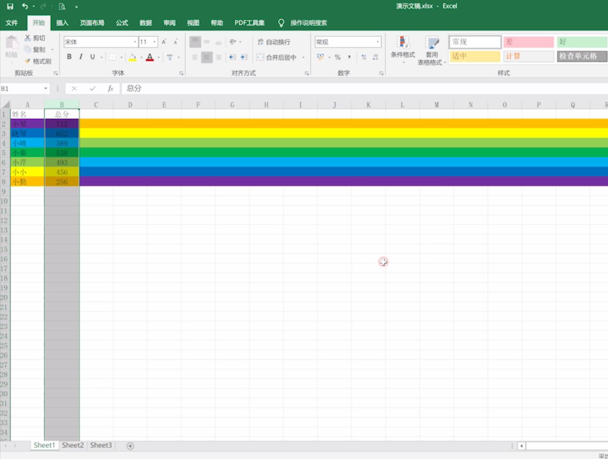Toggle underline formatting
608x459 pixels.
pos(92,57)
